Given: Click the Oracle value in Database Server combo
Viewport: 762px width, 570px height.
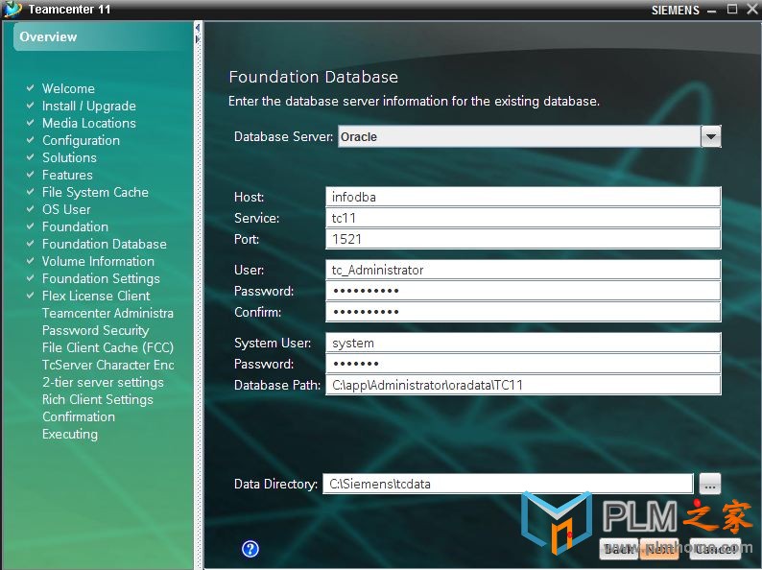Looking at the screenshot, I should pos(359,137).
